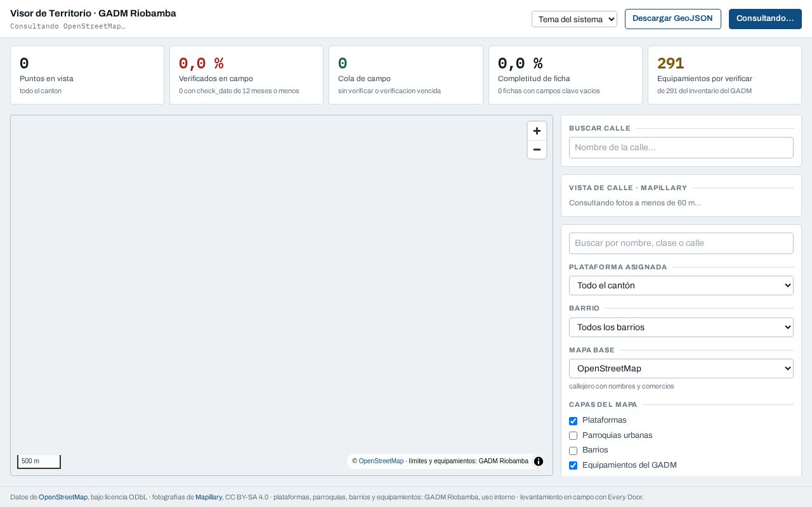
Task: Click 'Visor de Territorio · GADM Riobamba' title
Action: click(93, 13)
